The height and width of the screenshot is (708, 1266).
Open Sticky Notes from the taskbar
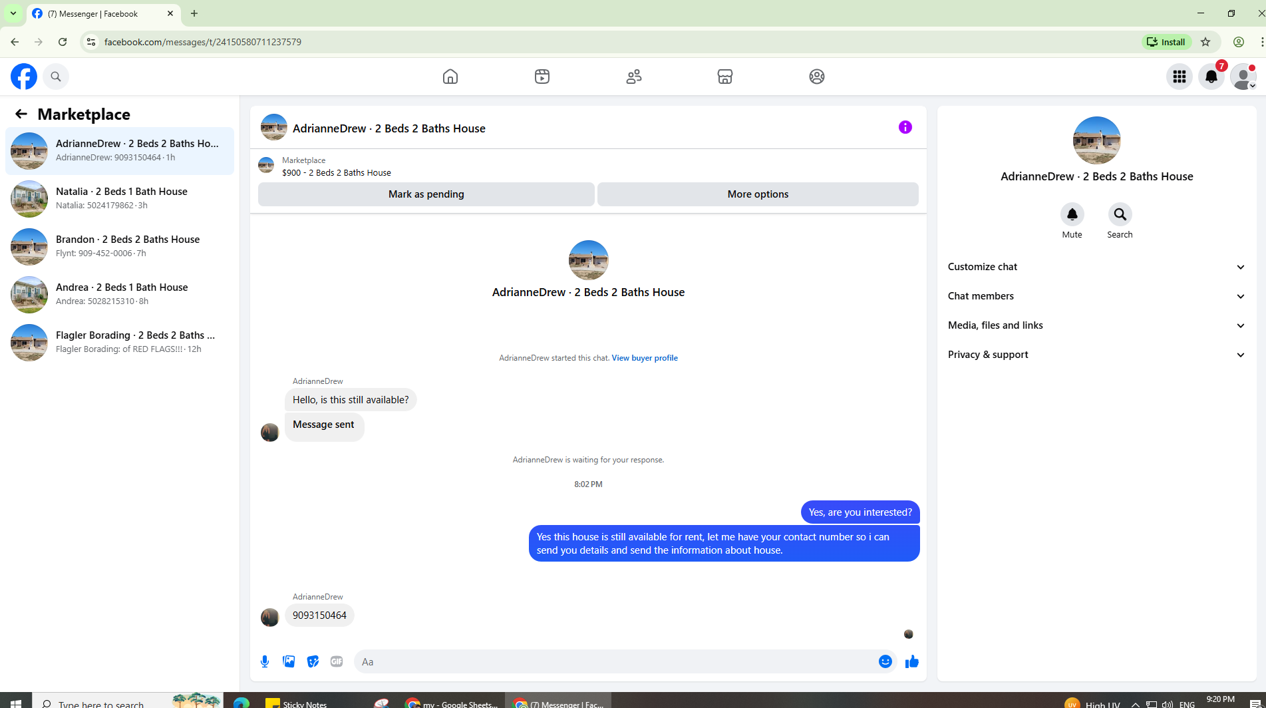tap(297, 703)
